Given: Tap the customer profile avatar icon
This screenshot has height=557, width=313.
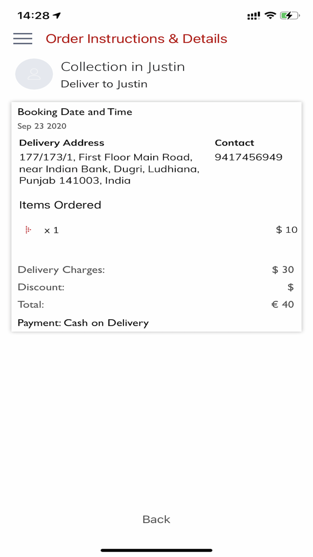Looking at the screenshot, I should 34,74.
